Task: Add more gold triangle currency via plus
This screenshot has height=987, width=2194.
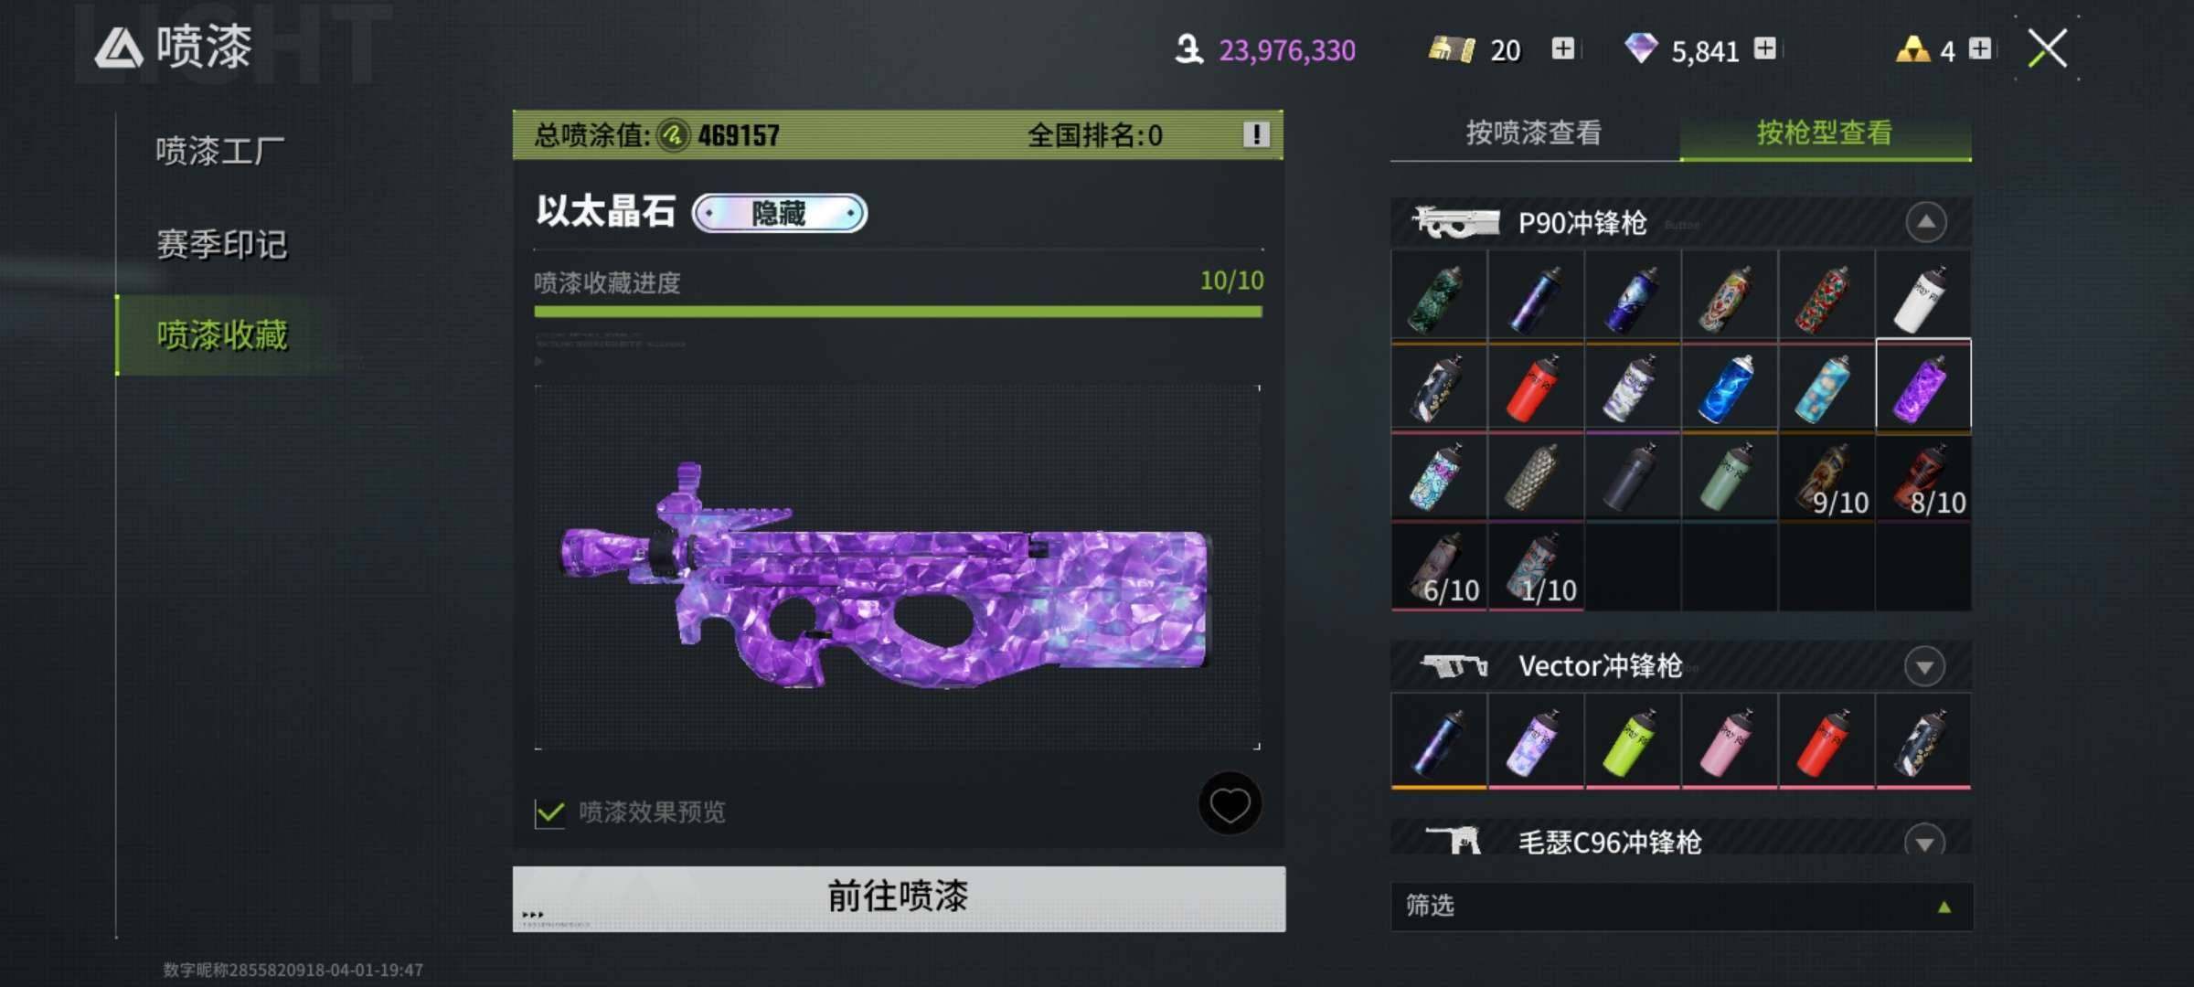Action: (1980, 48)
